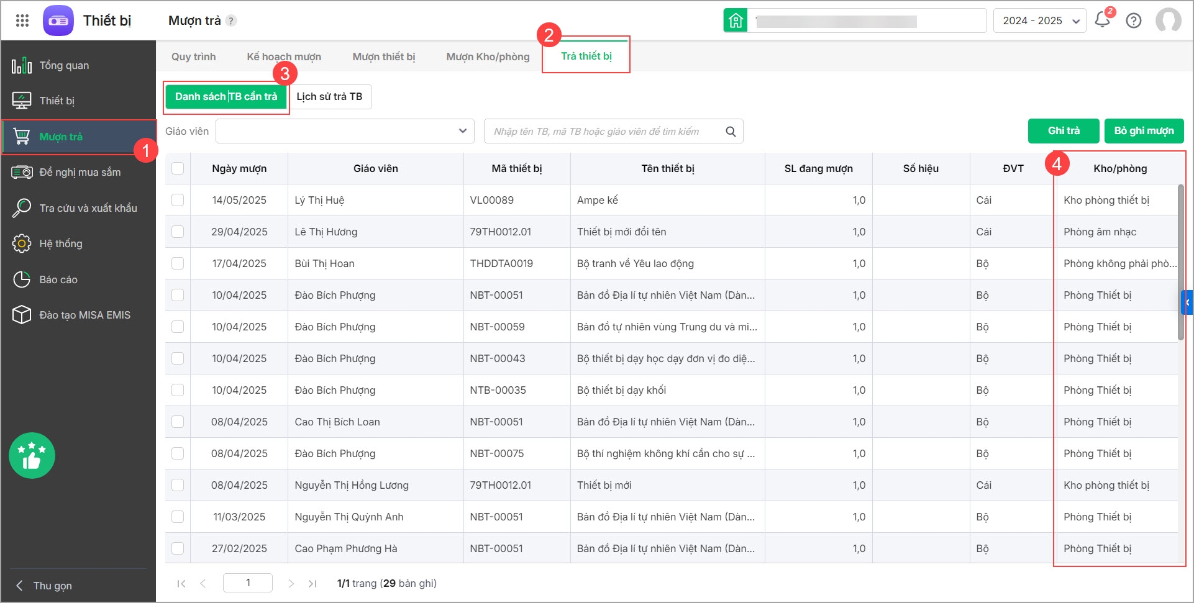Click the search magnifier icon in search box

[x=731, y=132]
